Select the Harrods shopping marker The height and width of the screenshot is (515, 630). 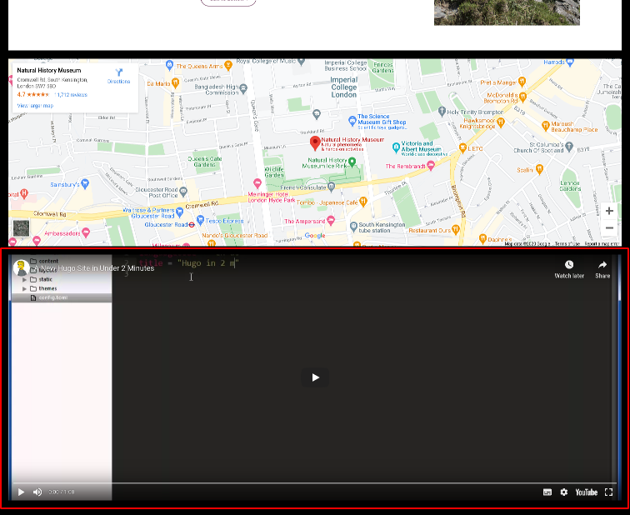coord(570,62)
